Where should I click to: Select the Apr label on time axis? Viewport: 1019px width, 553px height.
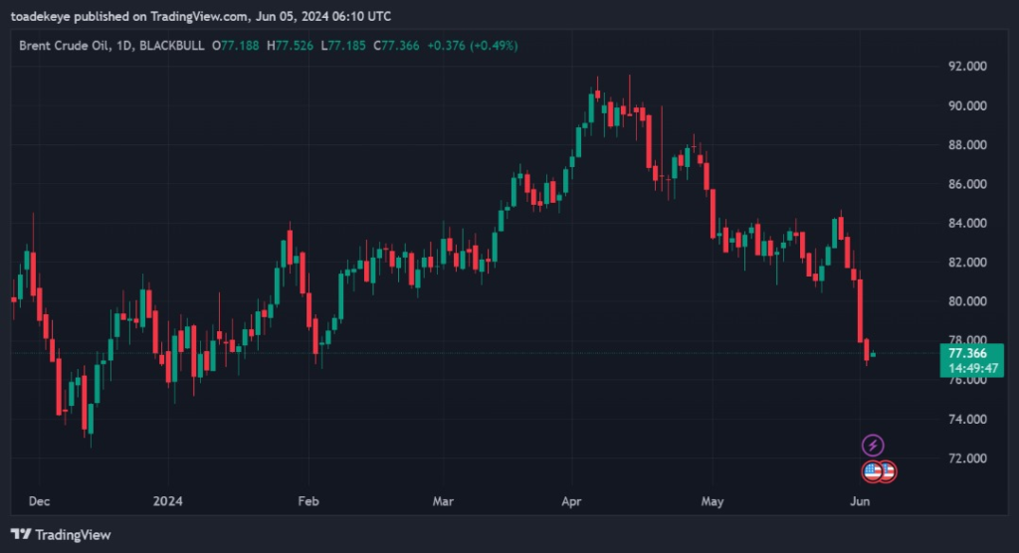(570, 500)
